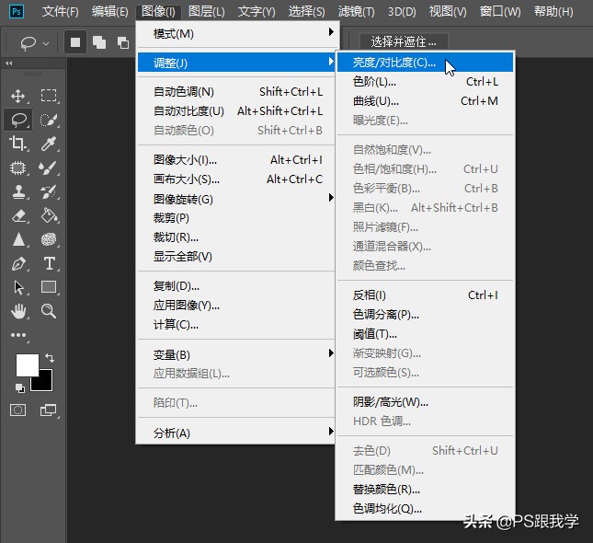
Task: Select the Eyedropper tool
Action: pos(49,144)
